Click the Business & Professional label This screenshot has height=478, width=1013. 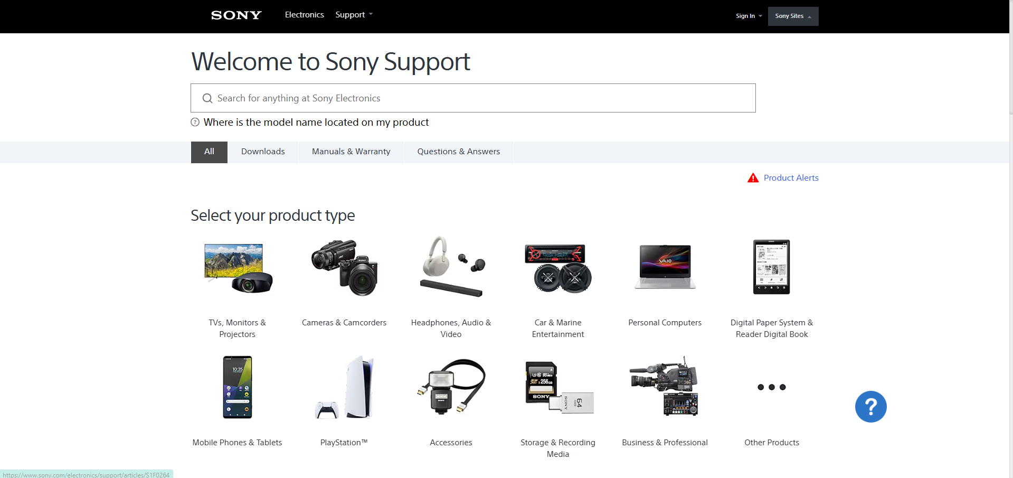(x=665, y=443)
